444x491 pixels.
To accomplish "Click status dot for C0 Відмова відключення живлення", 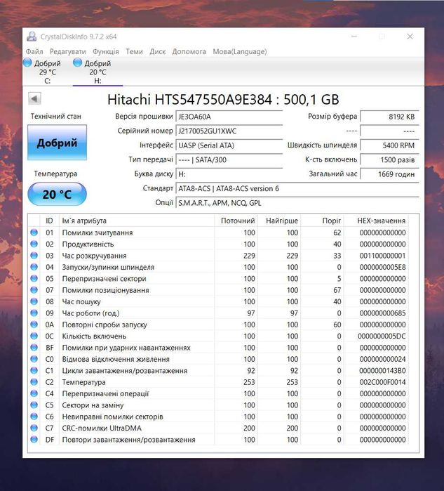I will click(34, 359).
